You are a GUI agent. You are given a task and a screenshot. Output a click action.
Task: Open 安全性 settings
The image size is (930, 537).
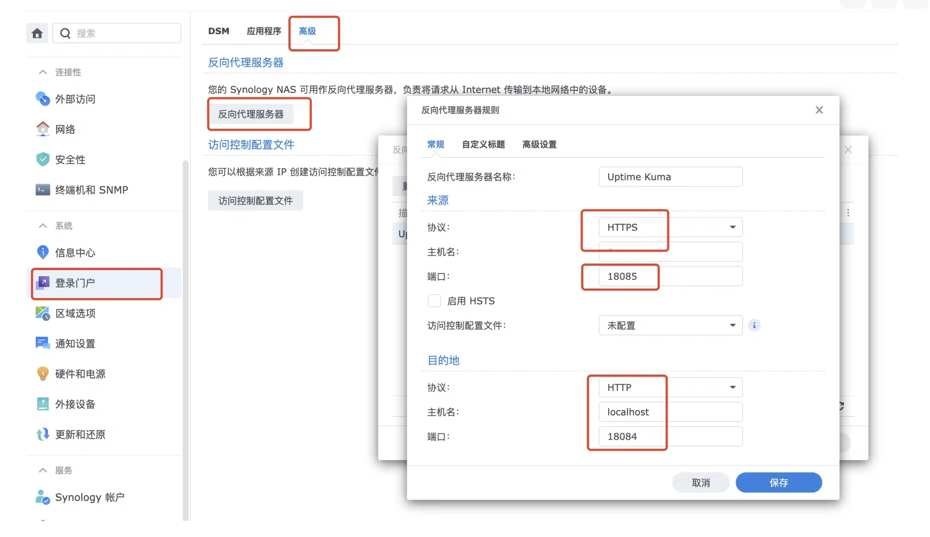70,159
